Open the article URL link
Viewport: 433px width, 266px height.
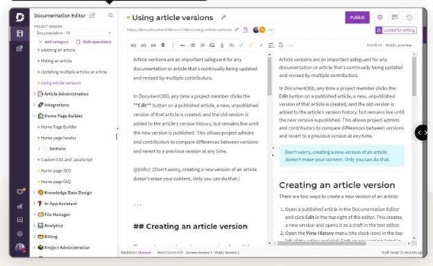179,30
